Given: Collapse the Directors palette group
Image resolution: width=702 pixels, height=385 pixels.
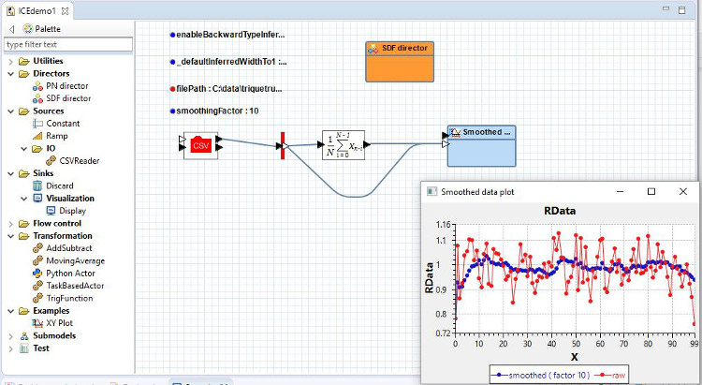Looking at the screenshot, I should click(x=11, y=73).
